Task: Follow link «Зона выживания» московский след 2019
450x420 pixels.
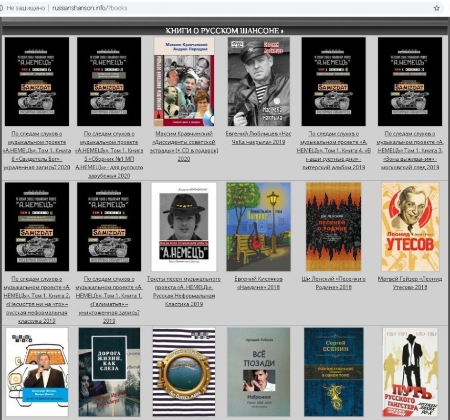Action: [410, 151]
